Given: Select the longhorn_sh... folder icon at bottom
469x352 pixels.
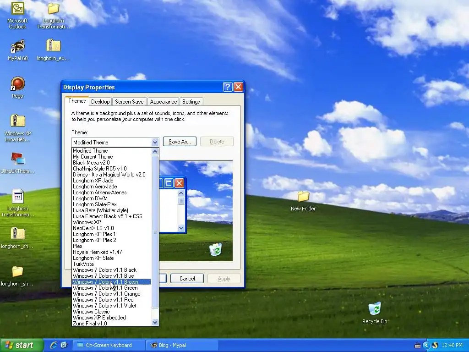Looking at the screenshot, I should coord(17,275).
